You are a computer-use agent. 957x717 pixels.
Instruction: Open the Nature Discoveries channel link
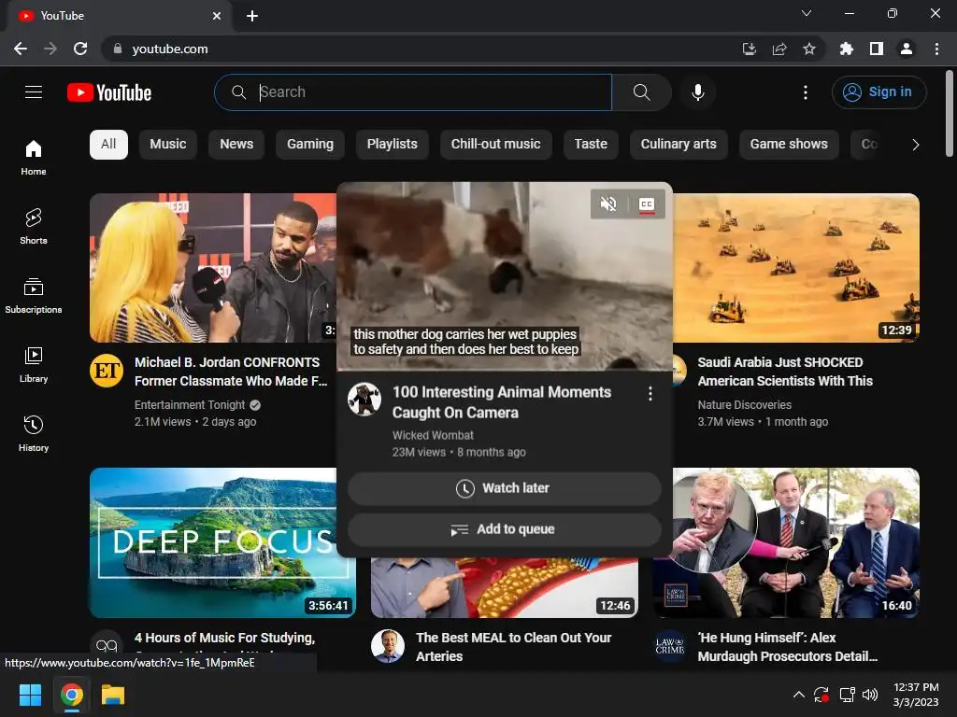(x=744, y=405)
